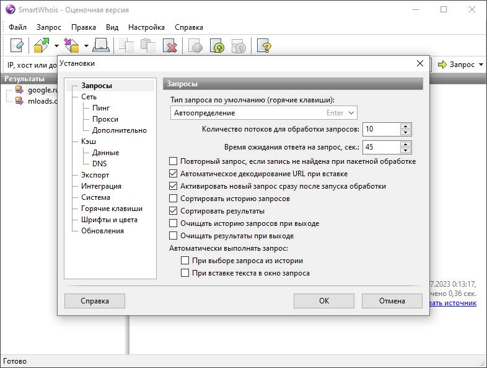
Task: Open dropdown arrow beside the "Запрос" button
Action: (481, 65)
